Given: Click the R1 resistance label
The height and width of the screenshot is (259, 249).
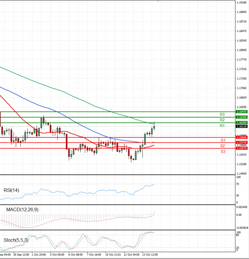Looking at the screenshot, I should point(222,126).
